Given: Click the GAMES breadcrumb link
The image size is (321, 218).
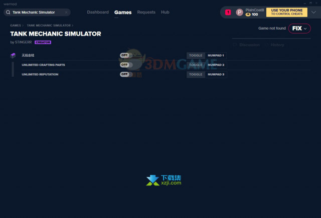Looking at the screenshot, I should click(x=16, y=26).
